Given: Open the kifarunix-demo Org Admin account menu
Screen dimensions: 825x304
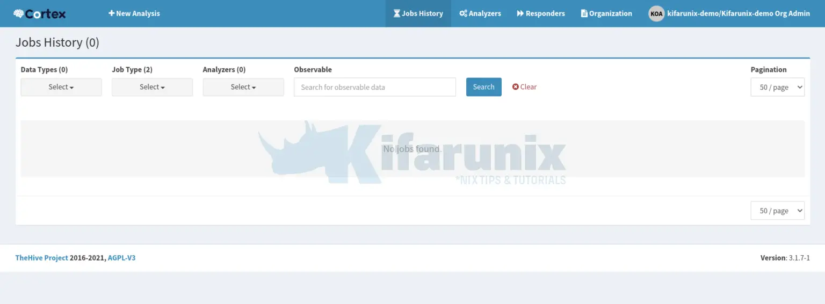Looking at the screenshot, I should (738, 13).
